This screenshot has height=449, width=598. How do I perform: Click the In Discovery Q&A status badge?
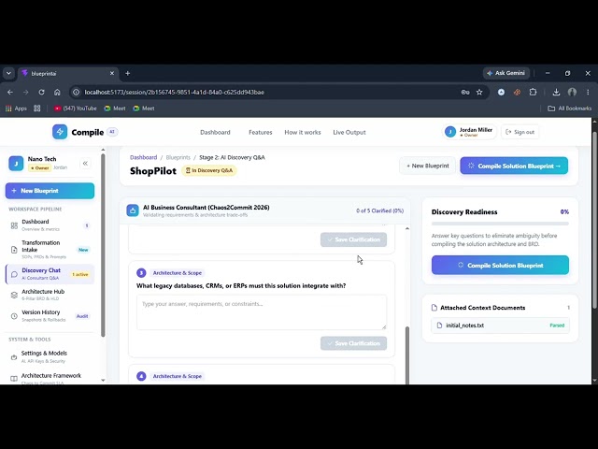coord(209,170)
